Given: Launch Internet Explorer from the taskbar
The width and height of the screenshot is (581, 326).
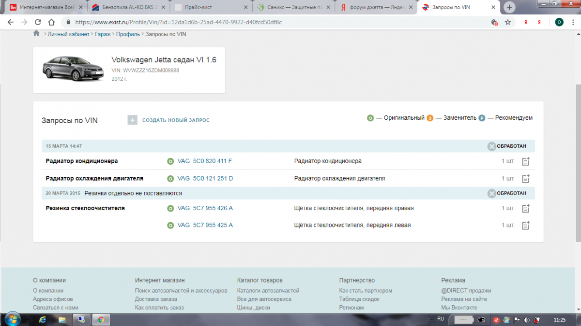Looking at the screenshot, I should [43, 319].
